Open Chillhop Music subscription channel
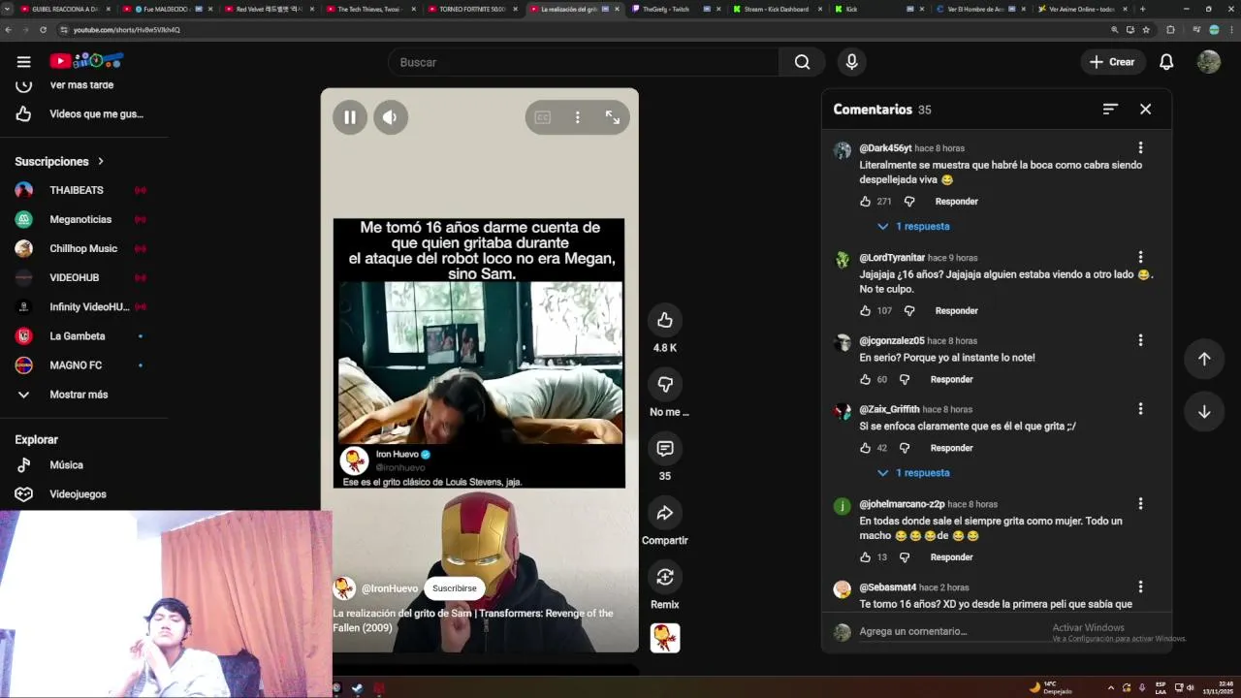 [x=81, y=248]
